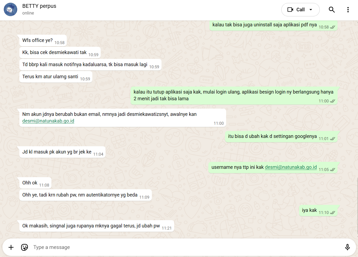Click the plus attach icon
Image resolution: width=358 pixels, height=257 pixels.
(11, 247)
